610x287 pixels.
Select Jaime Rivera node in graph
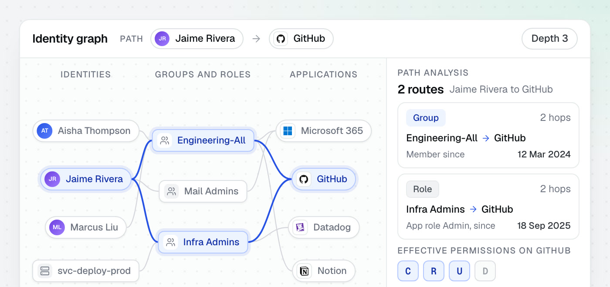pos(86,179)
